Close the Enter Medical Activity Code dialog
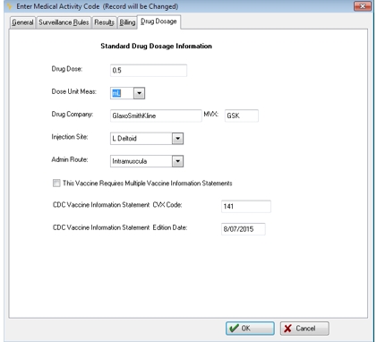 click(x=363, y=6)
